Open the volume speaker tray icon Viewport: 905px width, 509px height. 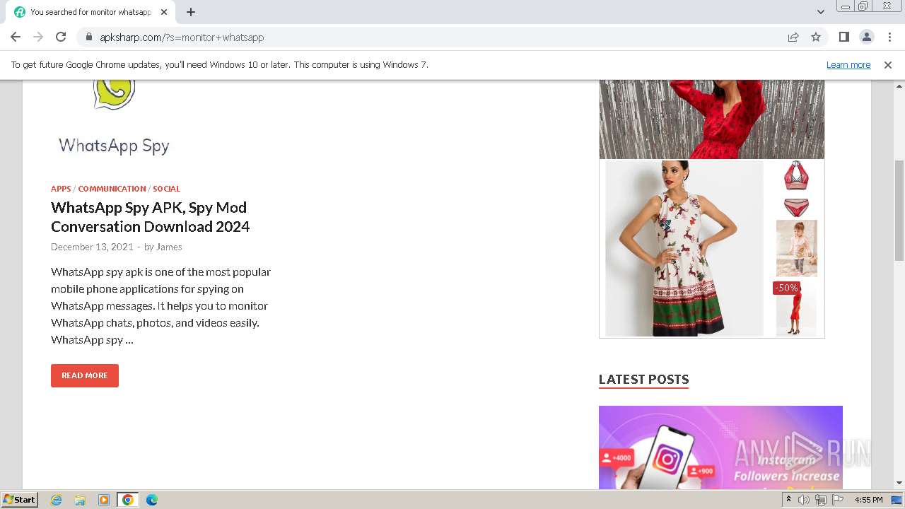click(x=804, y=500)
